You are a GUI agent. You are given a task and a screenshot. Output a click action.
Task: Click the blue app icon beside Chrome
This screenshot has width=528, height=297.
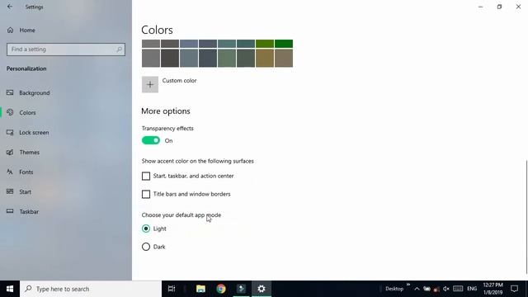coord(241,289)
